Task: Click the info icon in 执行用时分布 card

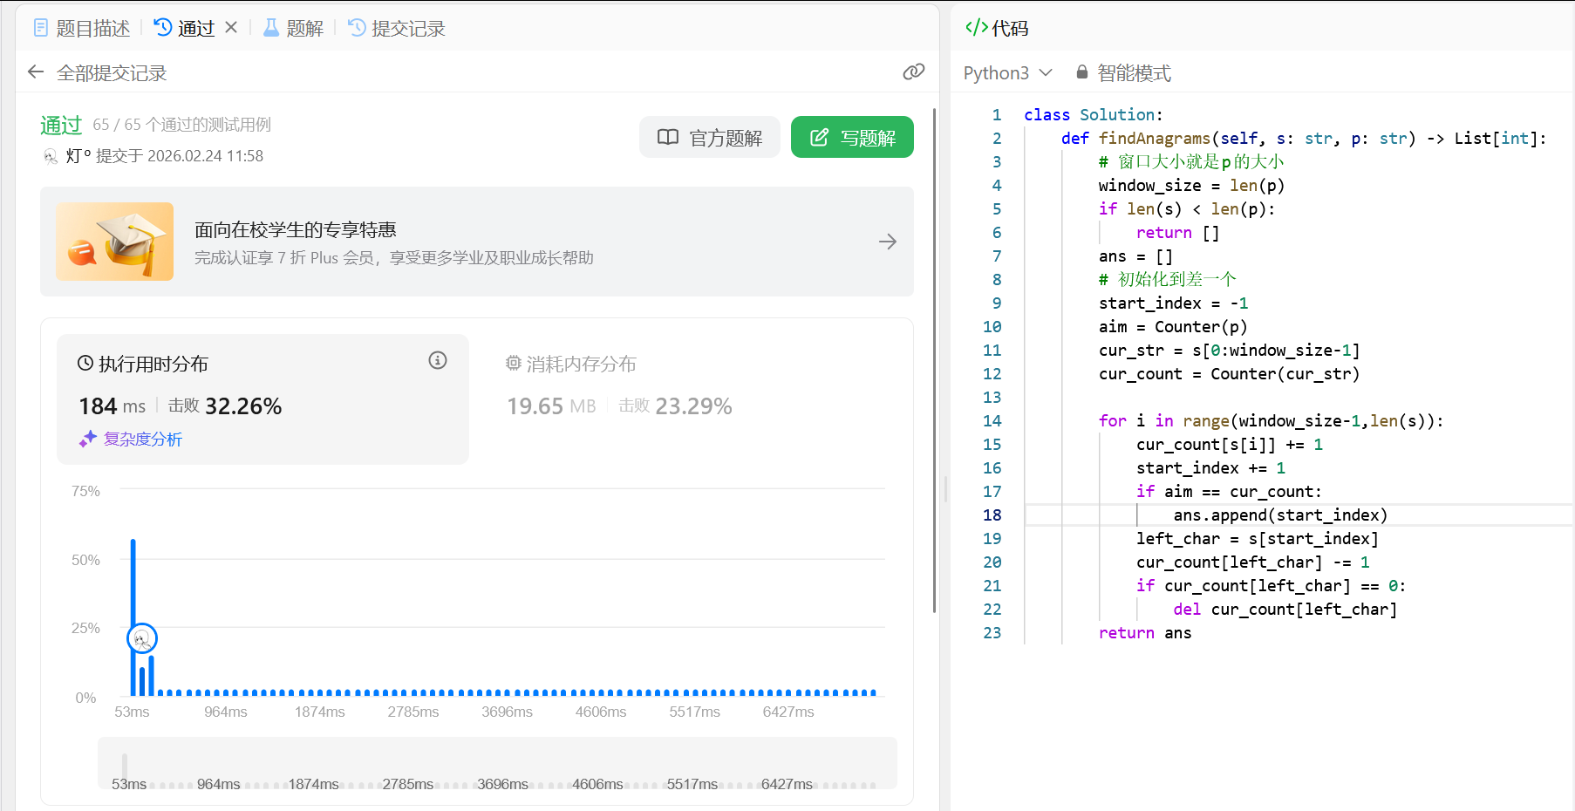Action: click(438, 360)
